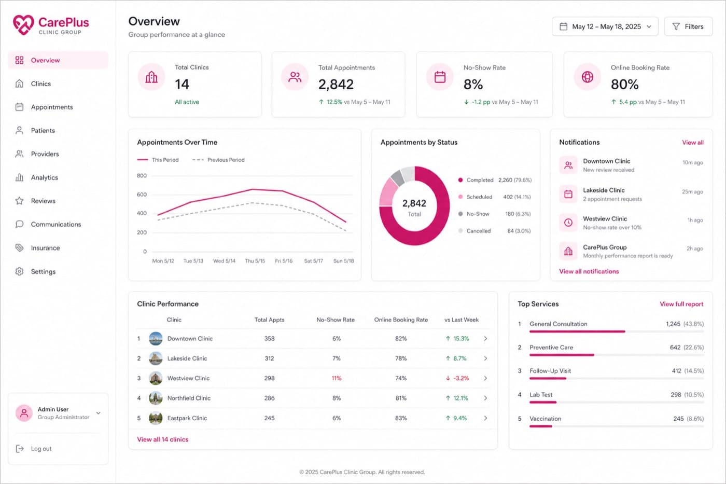
Task: Click the Northfield Clinic name in table
Action: 189,398
